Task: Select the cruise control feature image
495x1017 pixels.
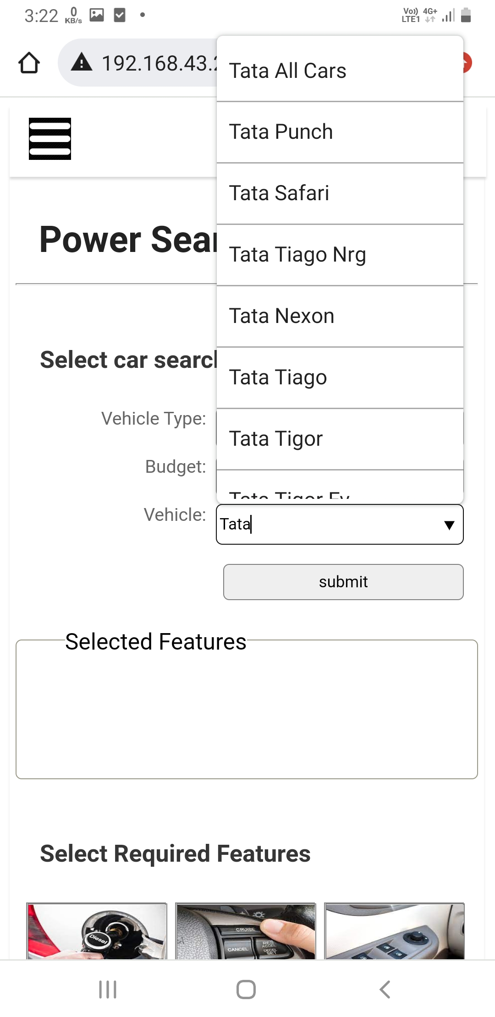Action: [246, 931]
